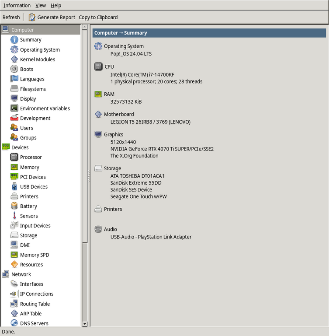Open the Information menu
Viewport: 329px width, 336px height.
point(17,5)
